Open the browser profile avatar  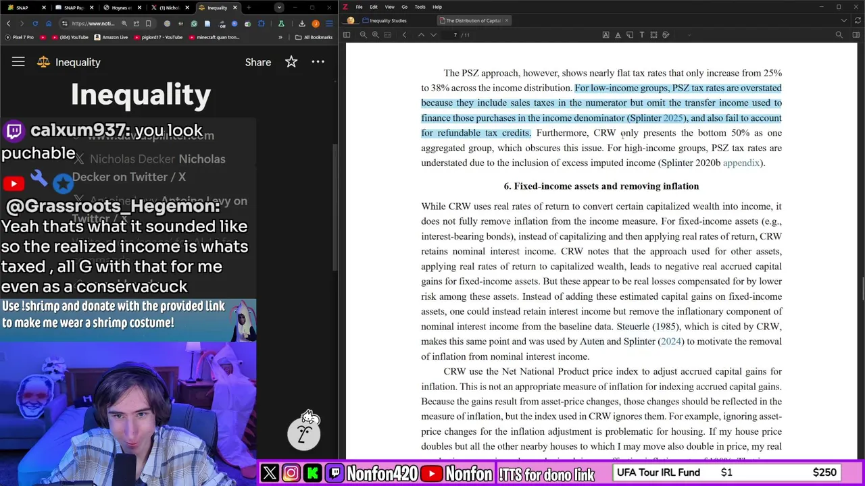coord(316,24)
